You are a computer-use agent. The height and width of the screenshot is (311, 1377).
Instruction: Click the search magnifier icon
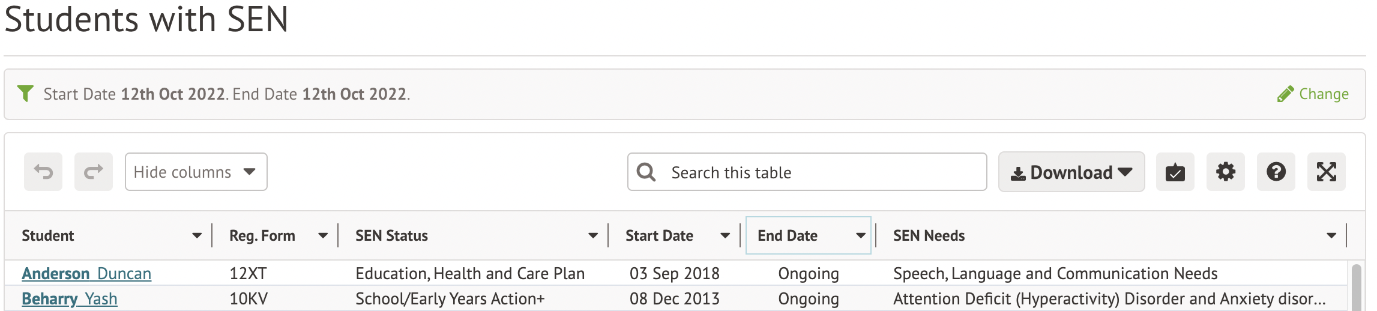coord(646,172)
